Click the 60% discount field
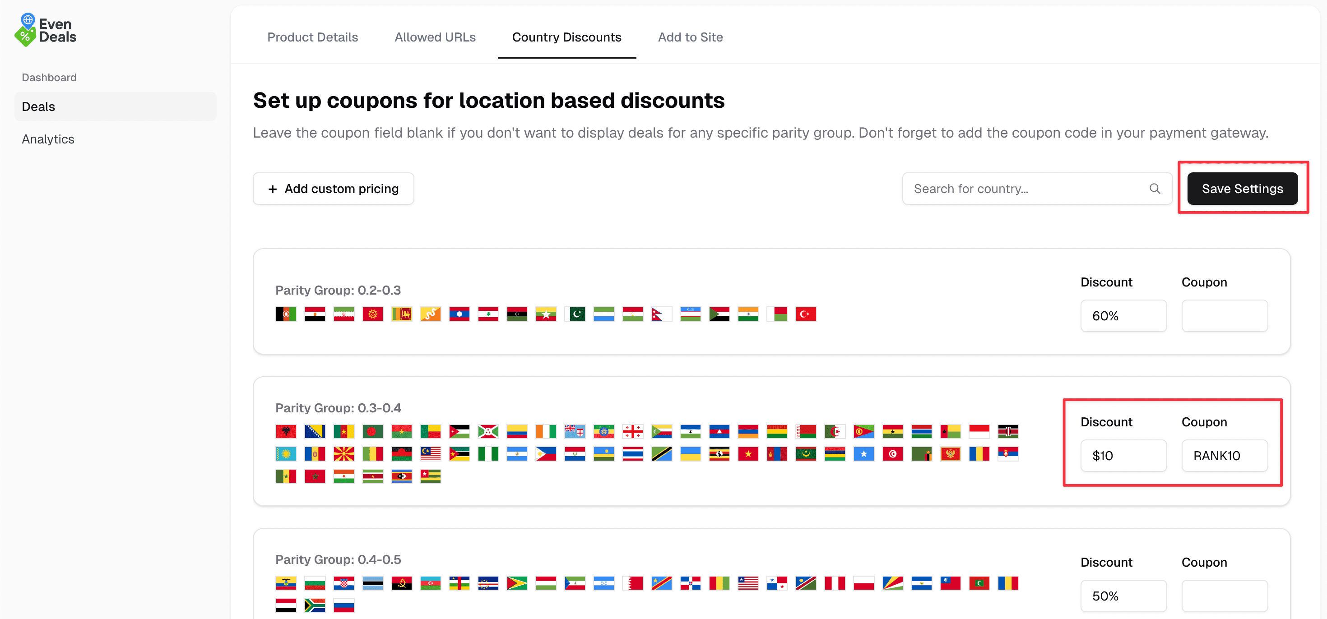 [1123, 316]
